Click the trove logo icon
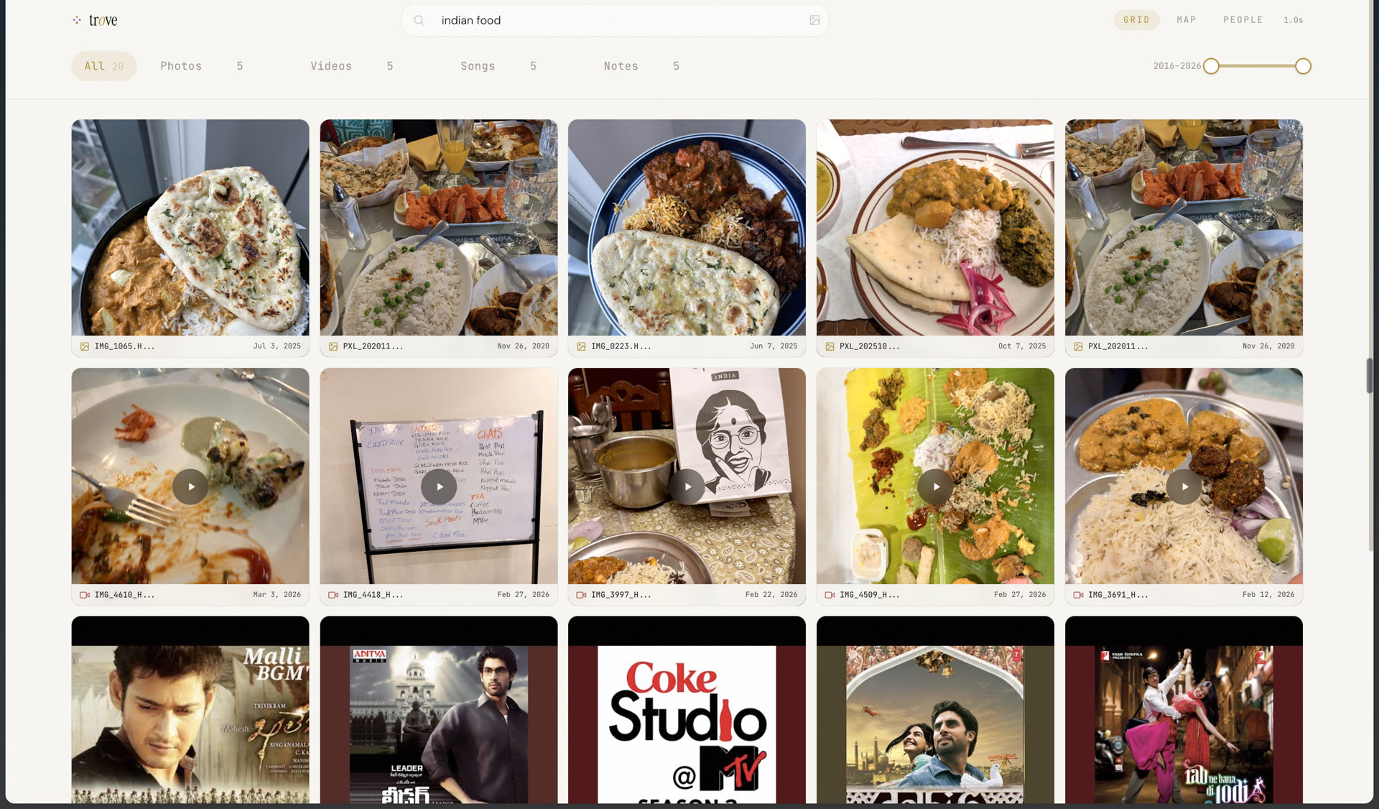 77,20
